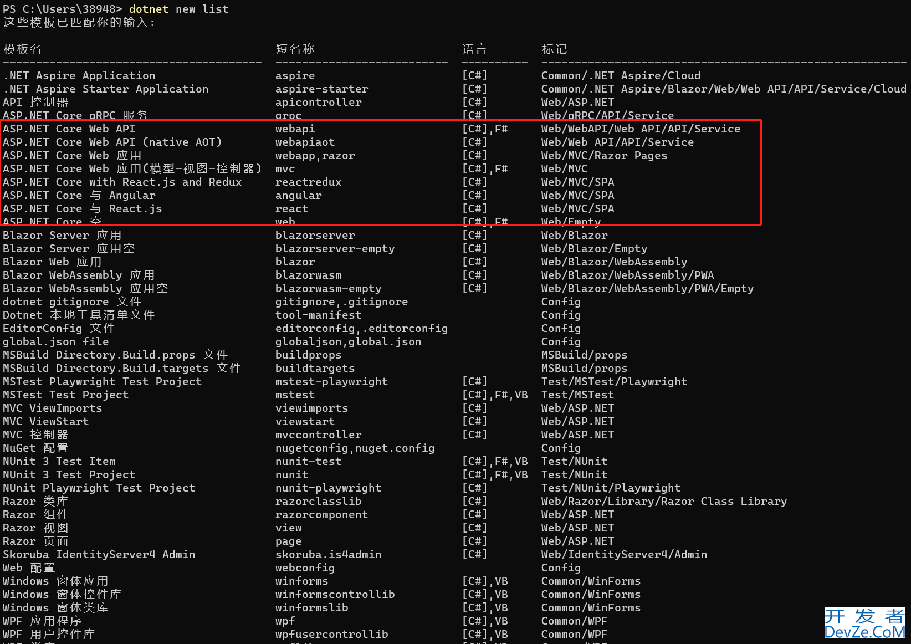Click 'MSTest Test Project' template name

pyautogui.click(x=66, y=395)
